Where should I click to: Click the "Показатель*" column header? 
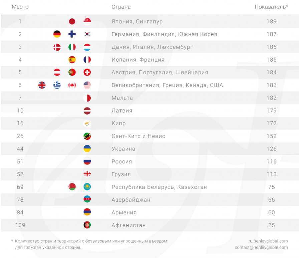coord(271,7)
